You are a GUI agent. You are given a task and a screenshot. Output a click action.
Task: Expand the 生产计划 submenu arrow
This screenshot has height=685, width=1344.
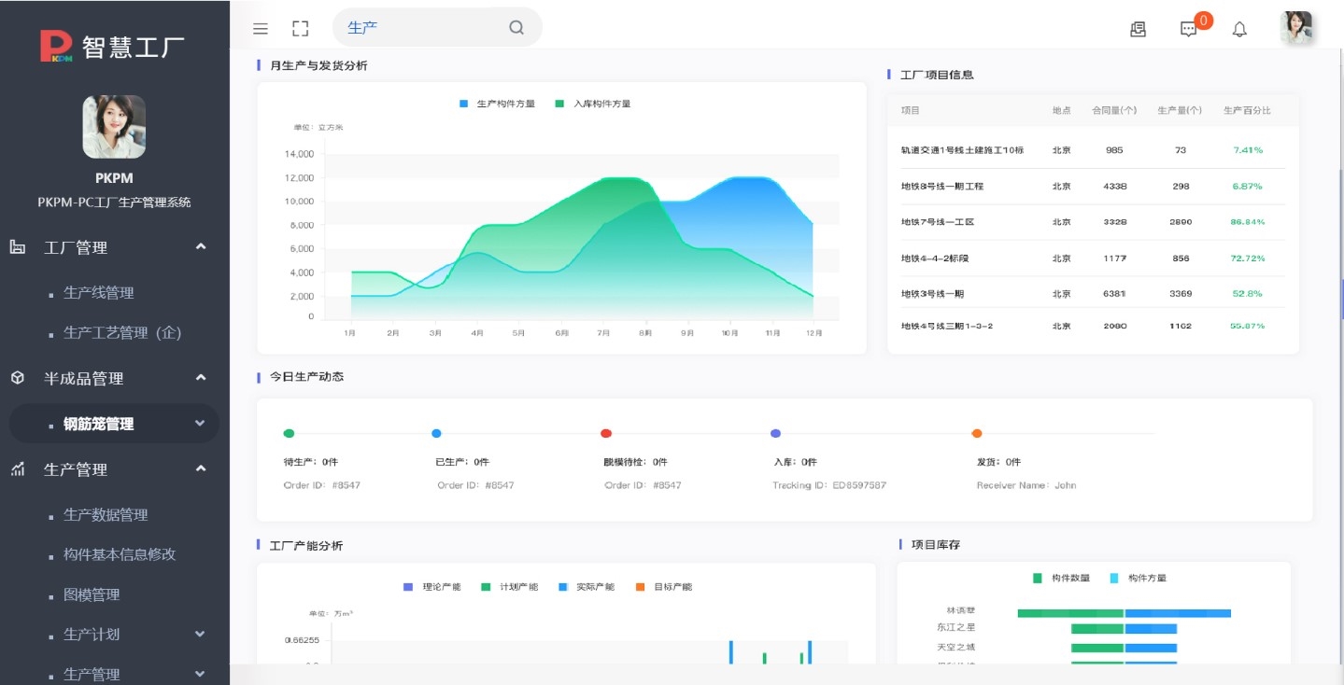point(200,635)
